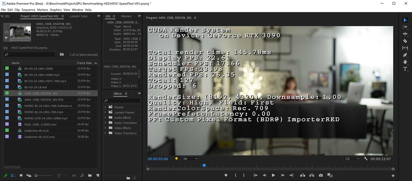Open the File menu
Image resolution: width=412 pixels, height=181 pixels.
(x=3, y=10)
